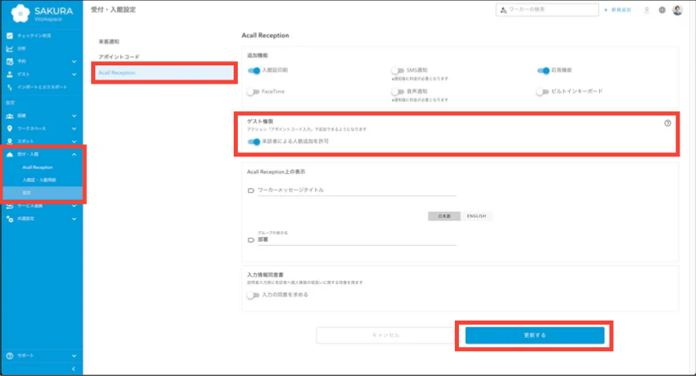Toggle 来訪者による人数追加を許可 switch

[254, 142]
